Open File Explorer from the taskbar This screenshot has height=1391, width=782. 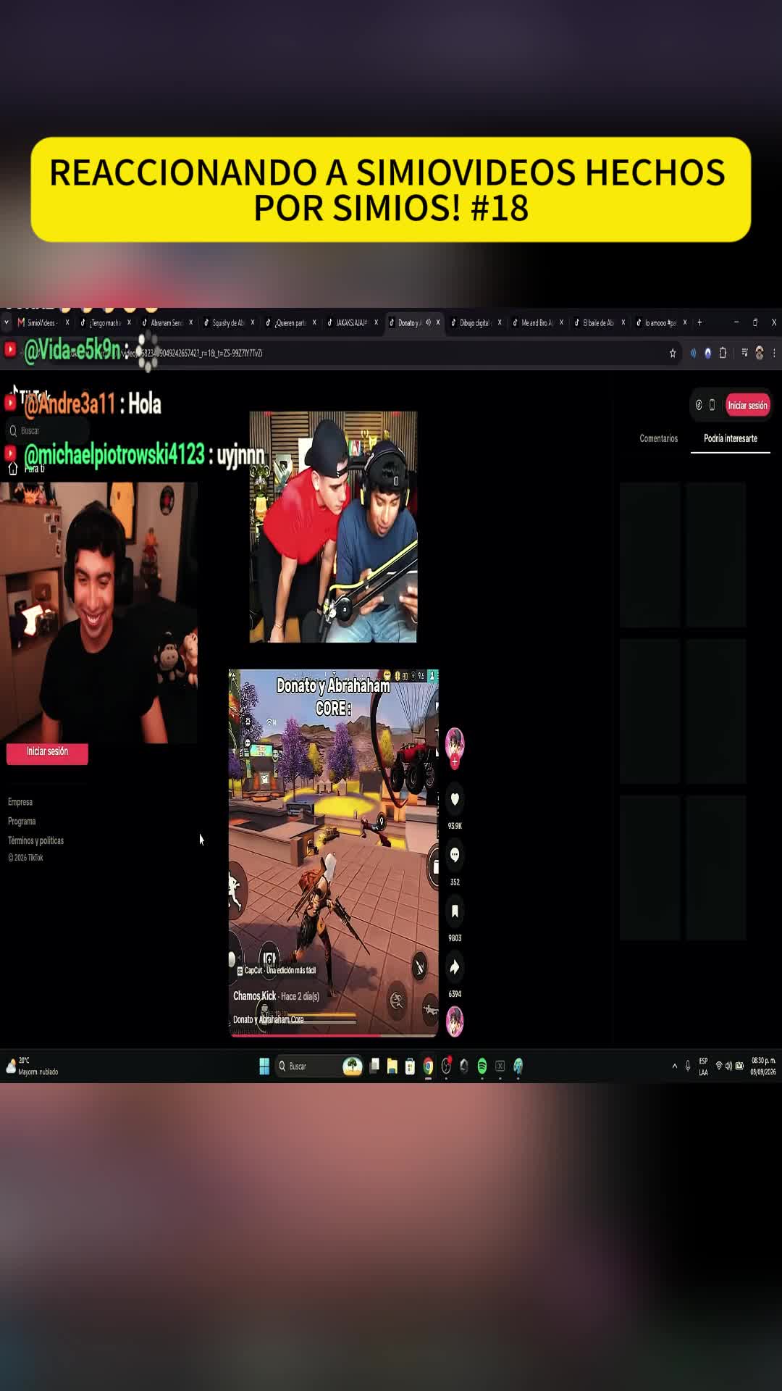pos(392,1066)
